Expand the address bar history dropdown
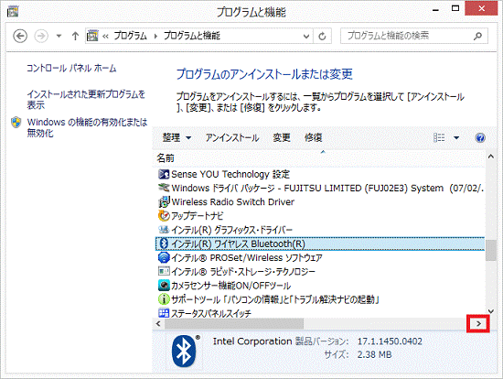This screenshot has height=379, width=503. click(306, 37)
